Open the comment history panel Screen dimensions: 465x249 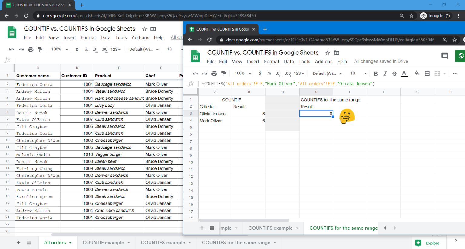[444, 56]
